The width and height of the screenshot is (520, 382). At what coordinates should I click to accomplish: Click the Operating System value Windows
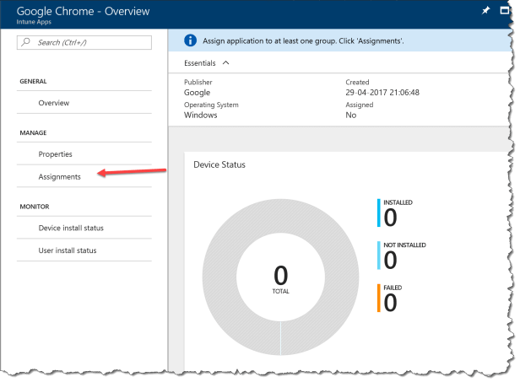(x=201, y=115)
